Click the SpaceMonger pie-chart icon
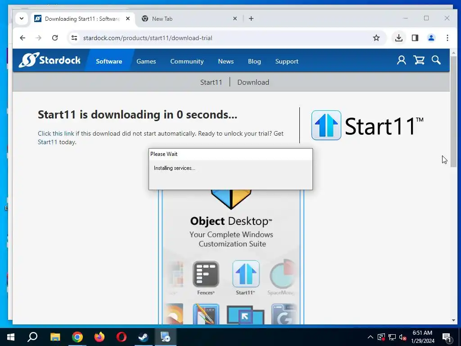The height and width of the screenshot is (346, 461). click(282, 274)
